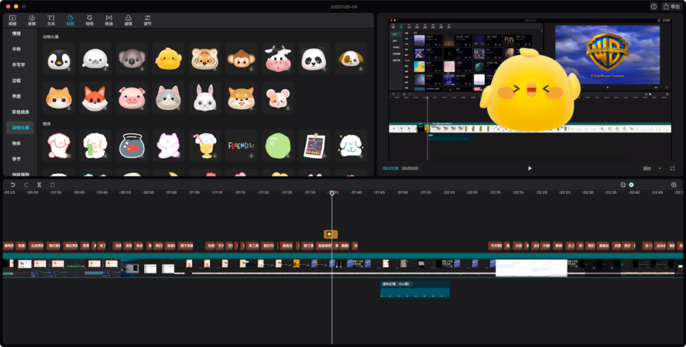Select the 贴纸和特效 subtitle clip

(x=324, y=246)
